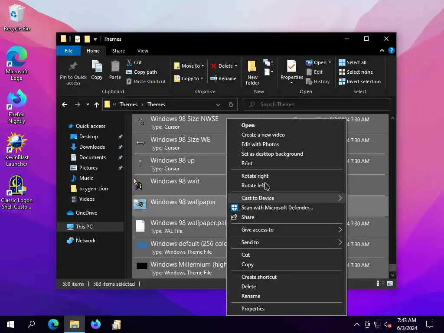
Task: Click Edit in the Open group
Action: pos(314,72)
